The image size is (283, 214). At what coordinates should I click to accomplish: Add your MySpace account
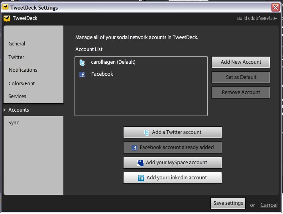(x=173, y=163)
